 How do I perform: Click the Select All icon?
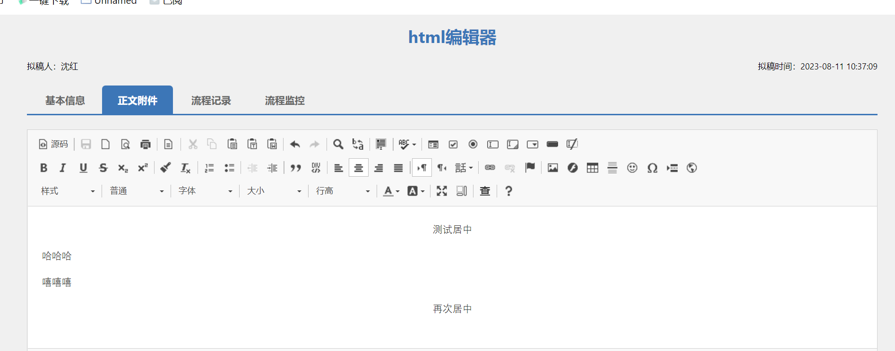pos(381,144)
